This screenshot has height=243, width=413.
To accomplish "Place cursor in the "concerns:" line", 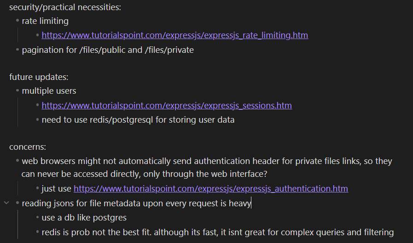I will (x=28, y=147).
